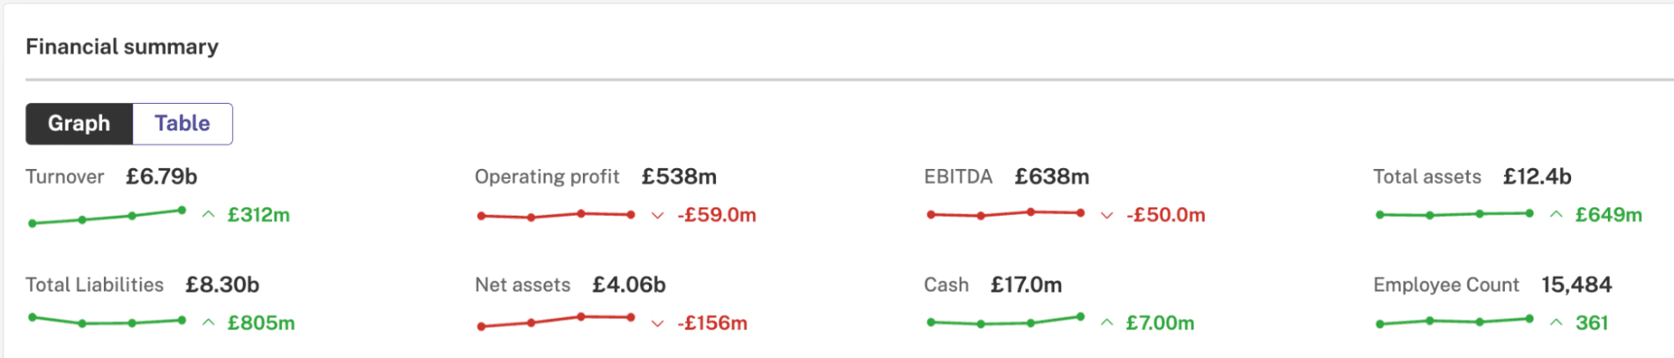This screenshot has height=358, width=1674.
Task: Click the red down chevron beside -£50.0m
Action: point(1107,216)
